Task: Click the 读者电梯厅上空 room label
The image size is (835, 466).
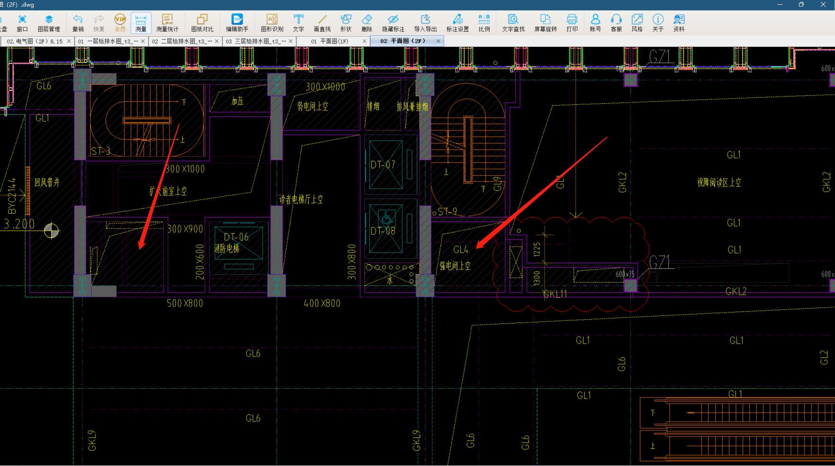Action: pos(301,199)
